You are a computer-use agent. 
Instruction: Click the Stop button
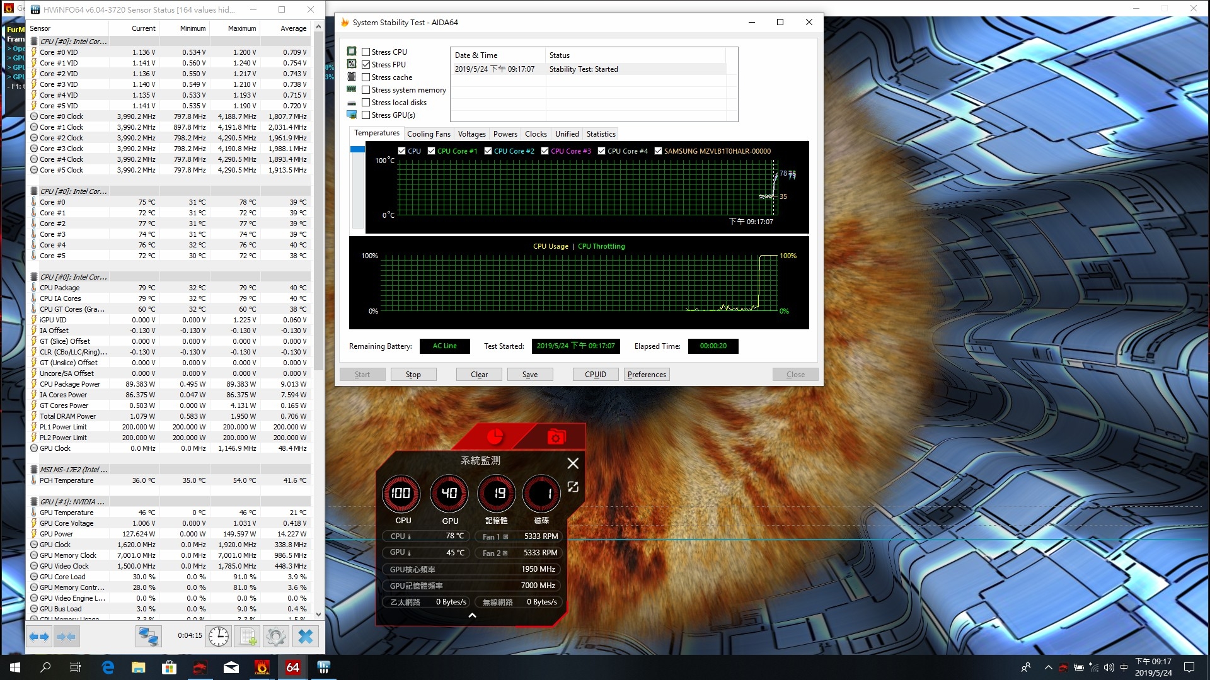[413, 375]
